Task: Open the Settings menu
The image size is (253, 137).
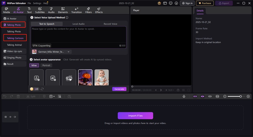Action: [x=37, y=3]
